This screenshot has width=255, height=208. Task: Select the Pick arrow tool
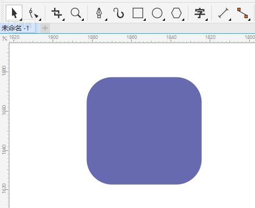tap(14, 13)
